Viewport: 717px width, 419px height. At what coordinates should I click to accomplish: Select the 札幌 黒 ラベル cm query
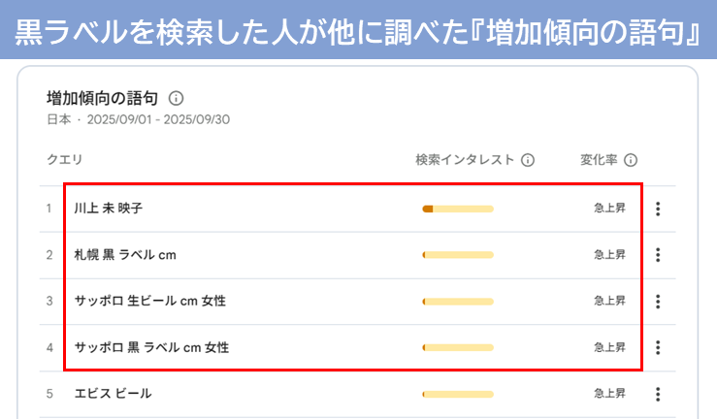(125, 255)
